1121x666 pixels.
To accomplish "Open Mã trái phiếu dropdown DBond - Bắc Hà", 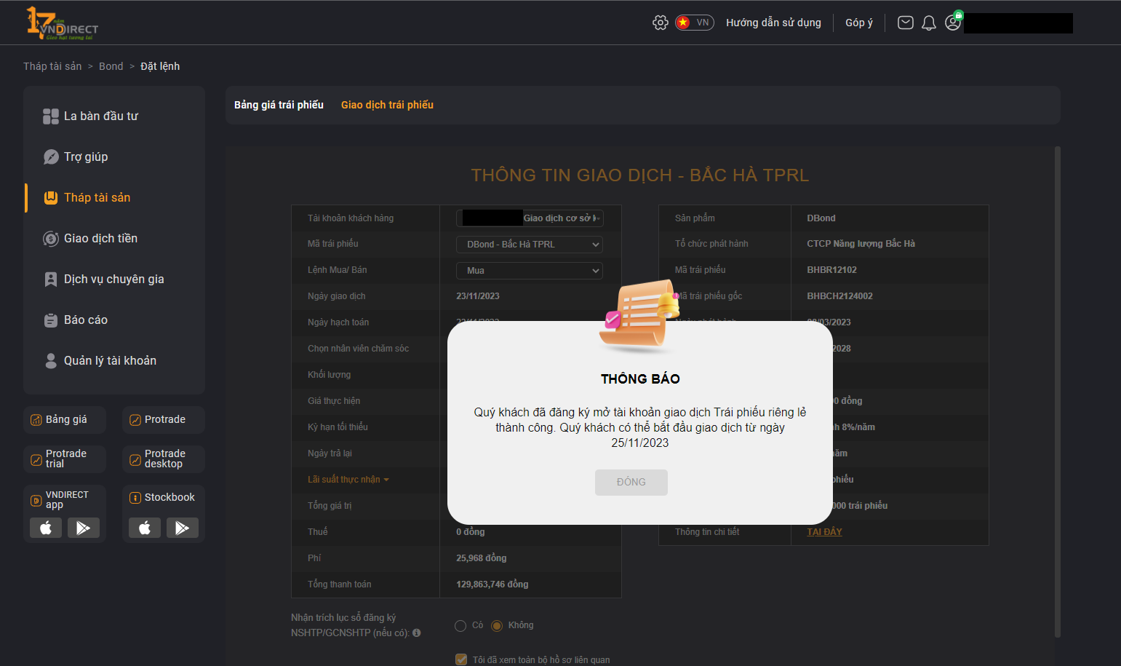I will [x=530, y=245].
